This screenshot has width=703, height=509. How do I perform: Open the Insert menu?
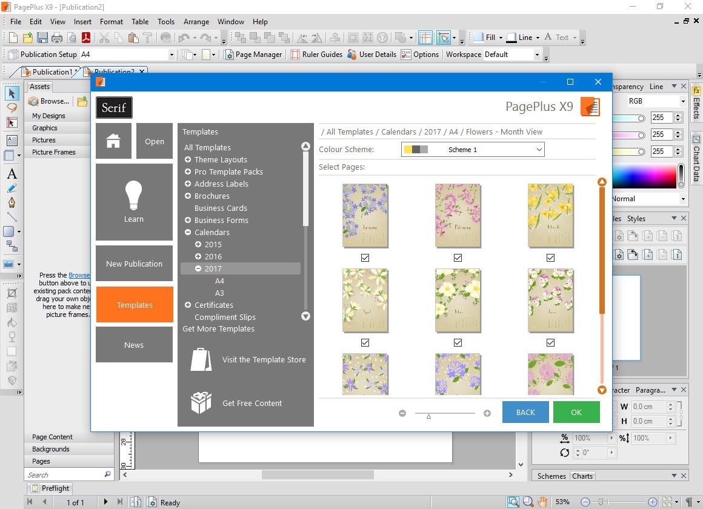tap(82, 22)
